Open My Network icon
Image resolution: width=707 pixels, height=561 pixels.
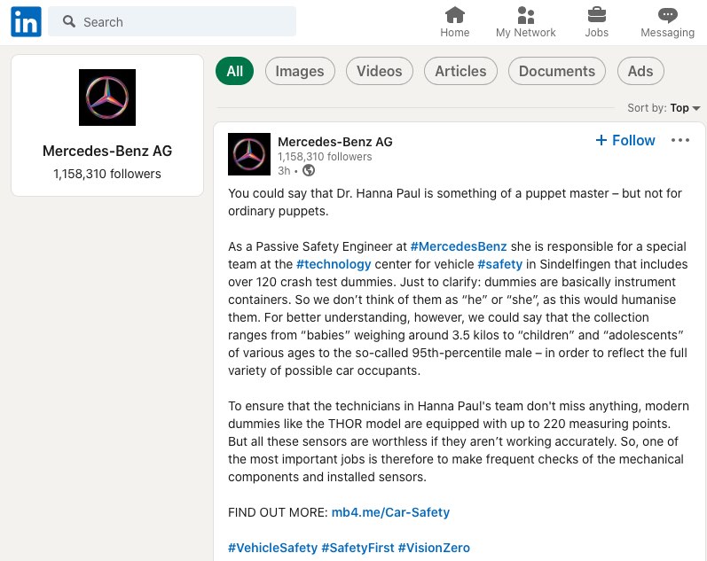point(525,15)
